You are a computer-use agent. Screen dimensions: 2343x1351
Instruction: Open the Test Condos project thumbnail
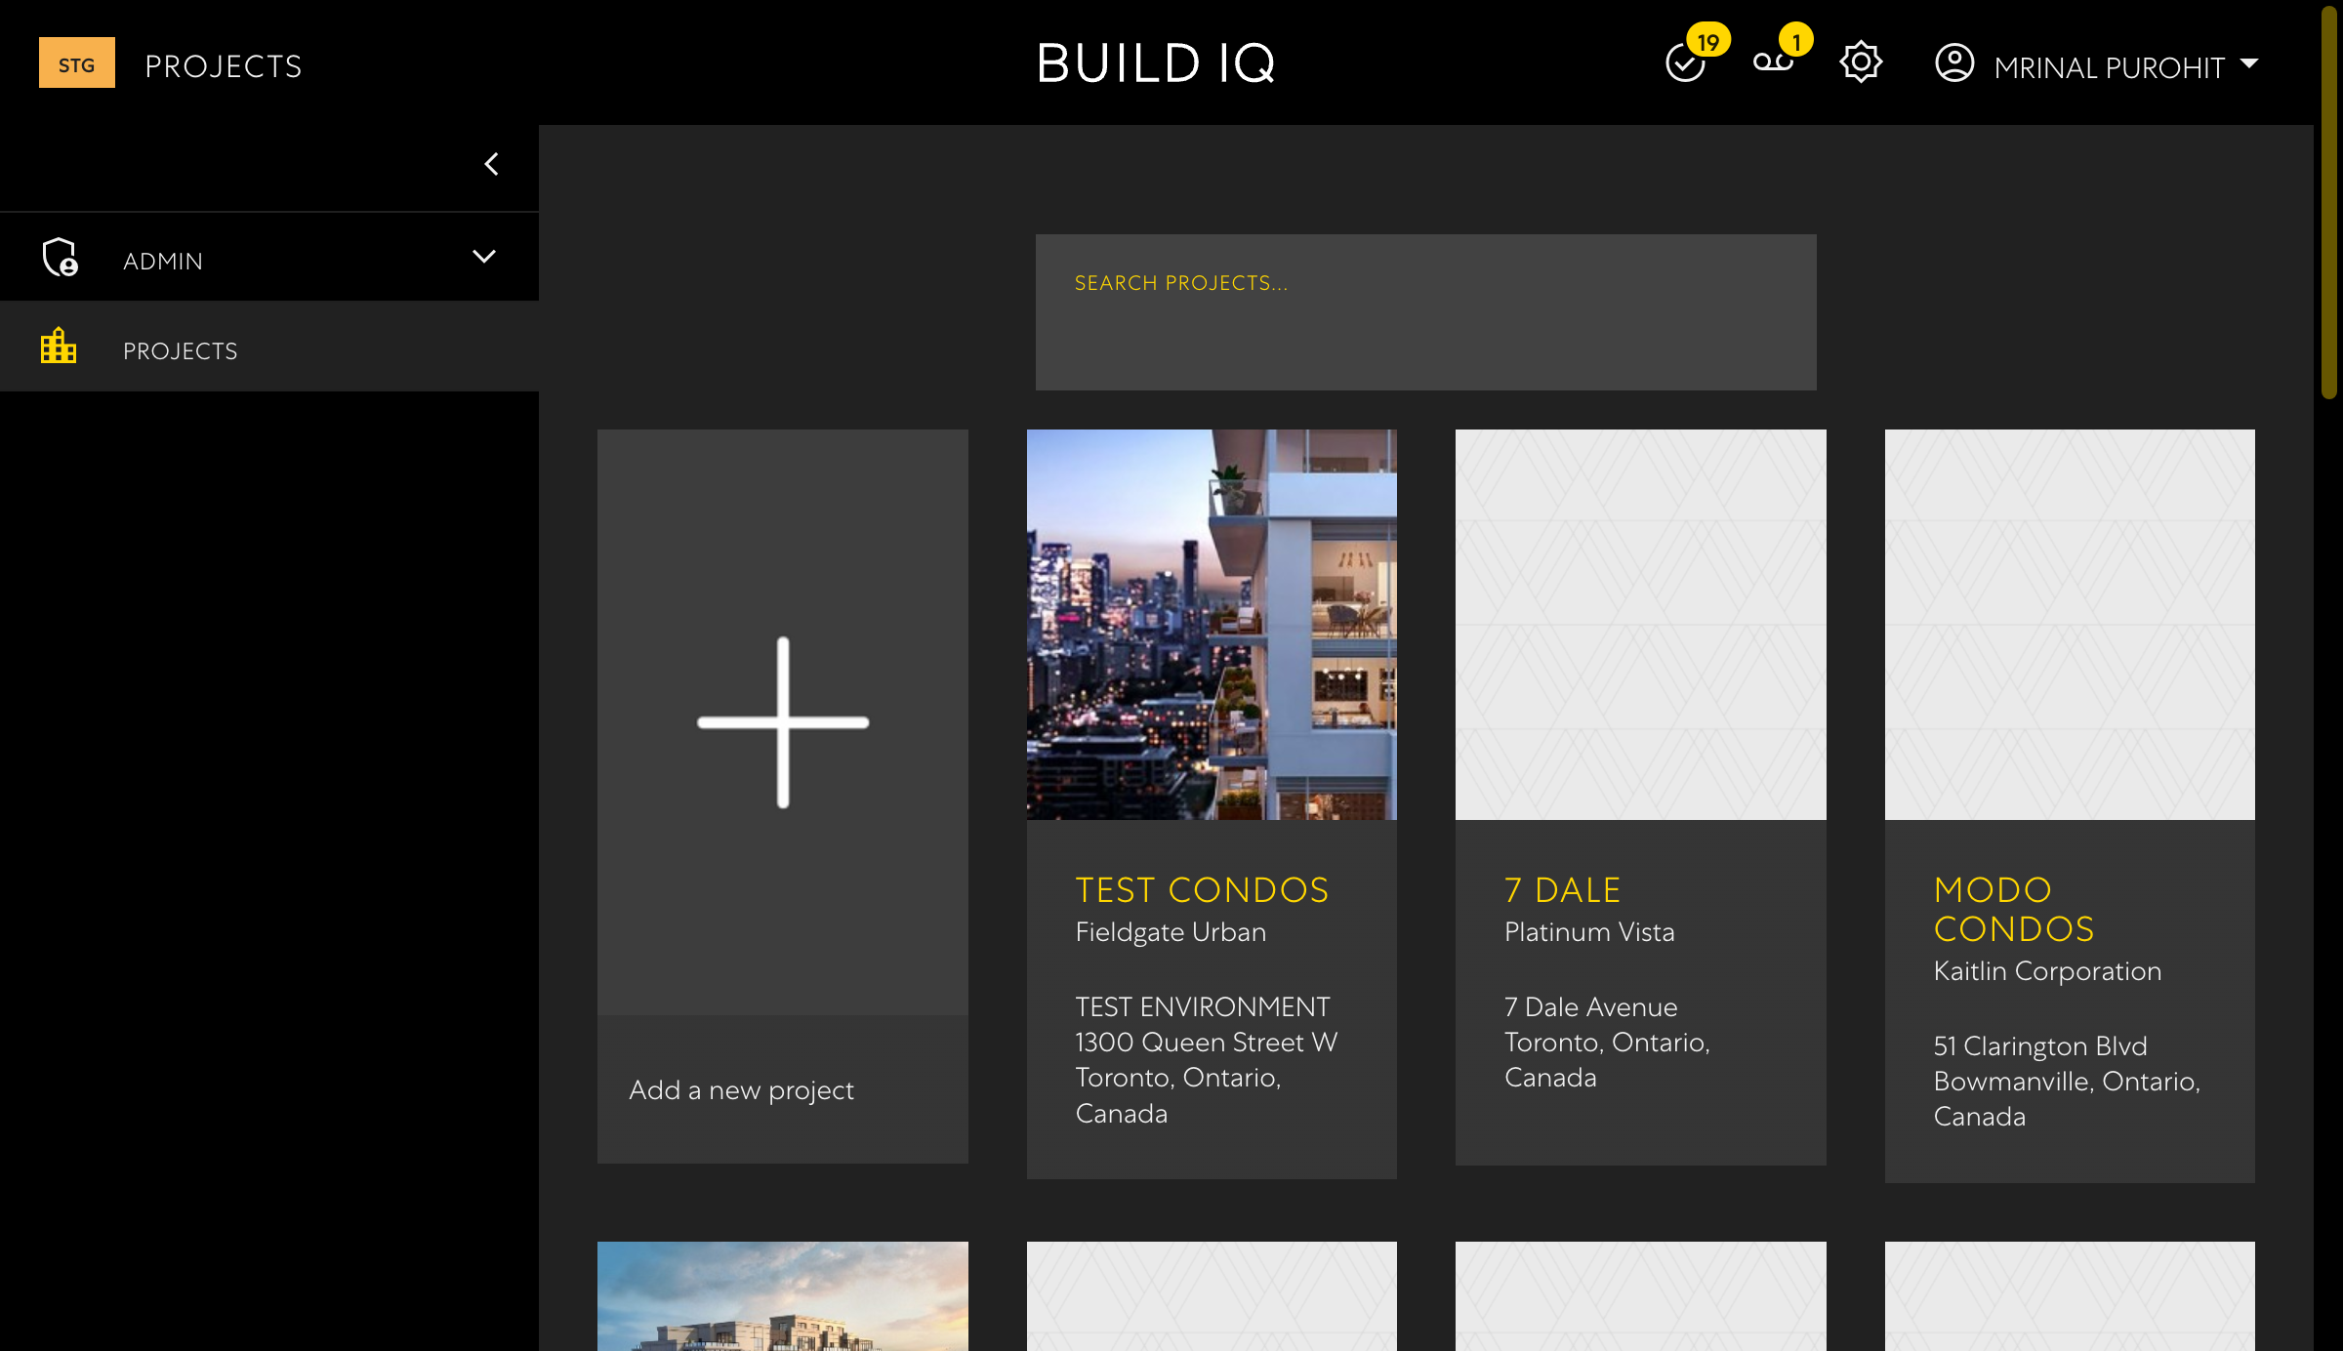click(1212, 625)
